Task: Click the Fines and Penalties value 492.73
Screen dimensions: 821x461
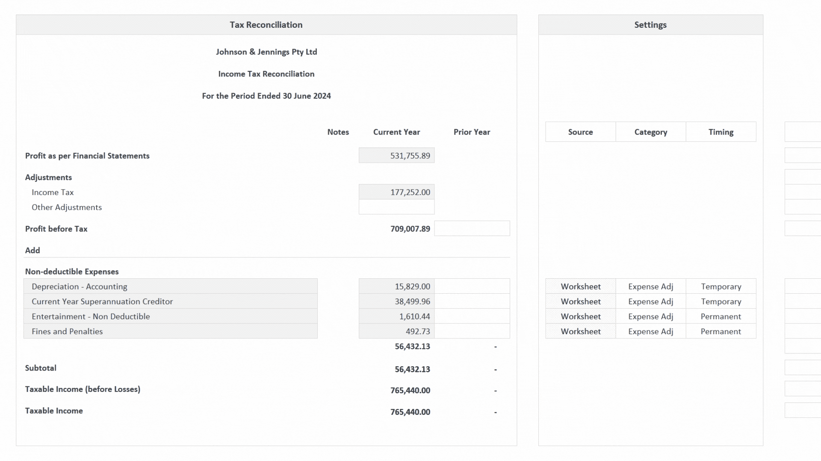Action: pos(396,331)
